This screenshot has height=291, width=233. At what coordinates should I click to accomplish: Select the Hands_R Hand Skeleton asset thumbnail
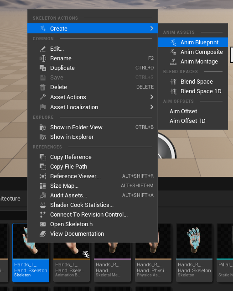click(194, 253)
